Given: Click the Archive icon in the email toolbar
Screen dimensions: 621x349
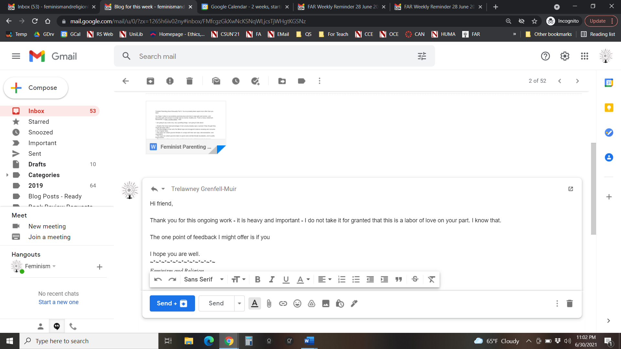Looking at the screenshot, I should (150, 81).
